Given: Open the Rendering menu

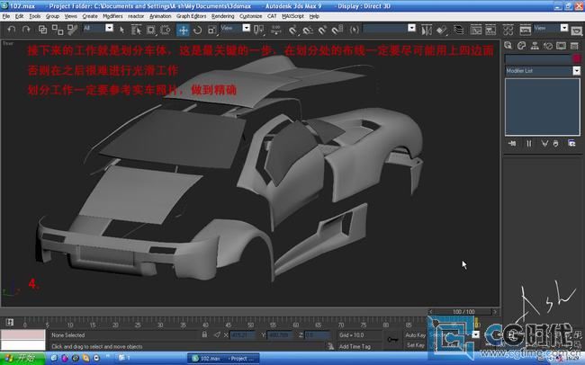Looking at the screenshot, I should pyautogui.click(x=222, y=16).
